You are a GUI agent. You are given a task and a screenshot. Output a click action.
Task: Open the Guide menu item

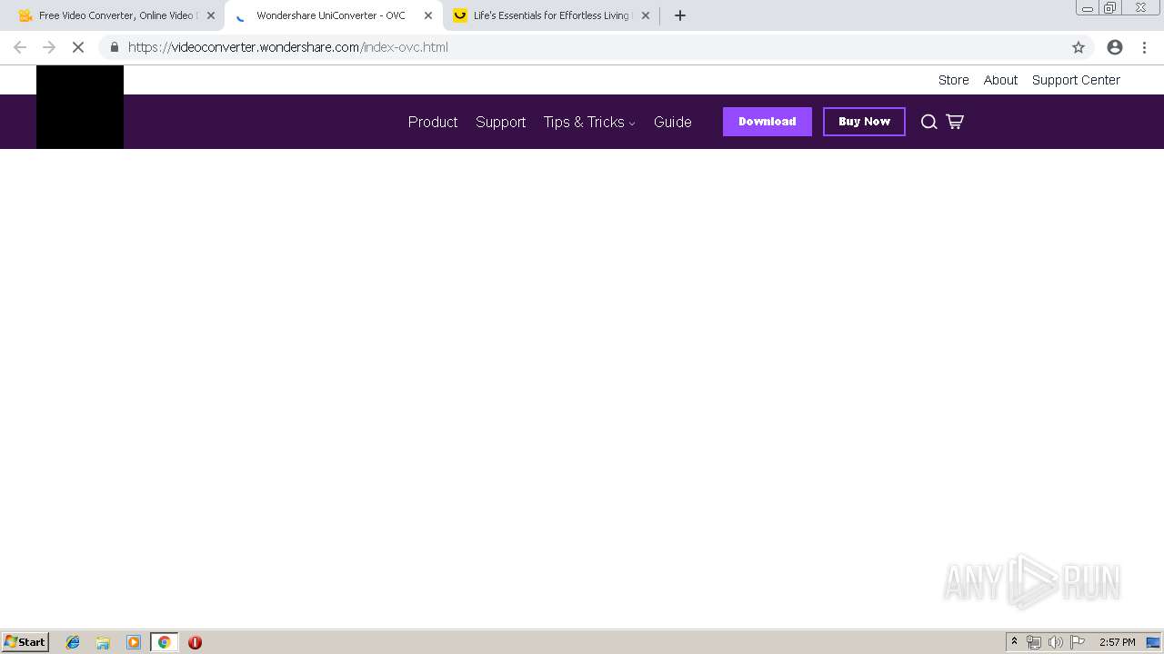click(x=673, y=122)
